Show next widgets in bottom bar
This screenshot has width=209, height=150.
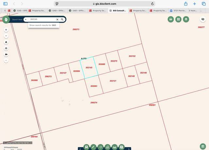(x=129, y=149)
